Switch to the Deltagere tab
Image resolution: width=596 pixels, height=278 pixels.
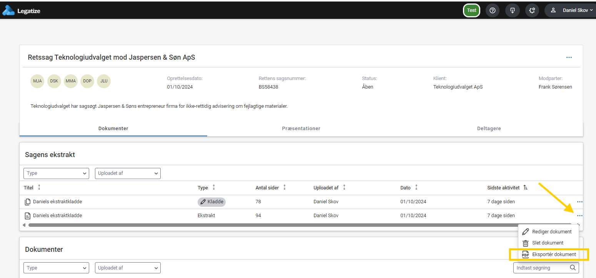point(489,129)
